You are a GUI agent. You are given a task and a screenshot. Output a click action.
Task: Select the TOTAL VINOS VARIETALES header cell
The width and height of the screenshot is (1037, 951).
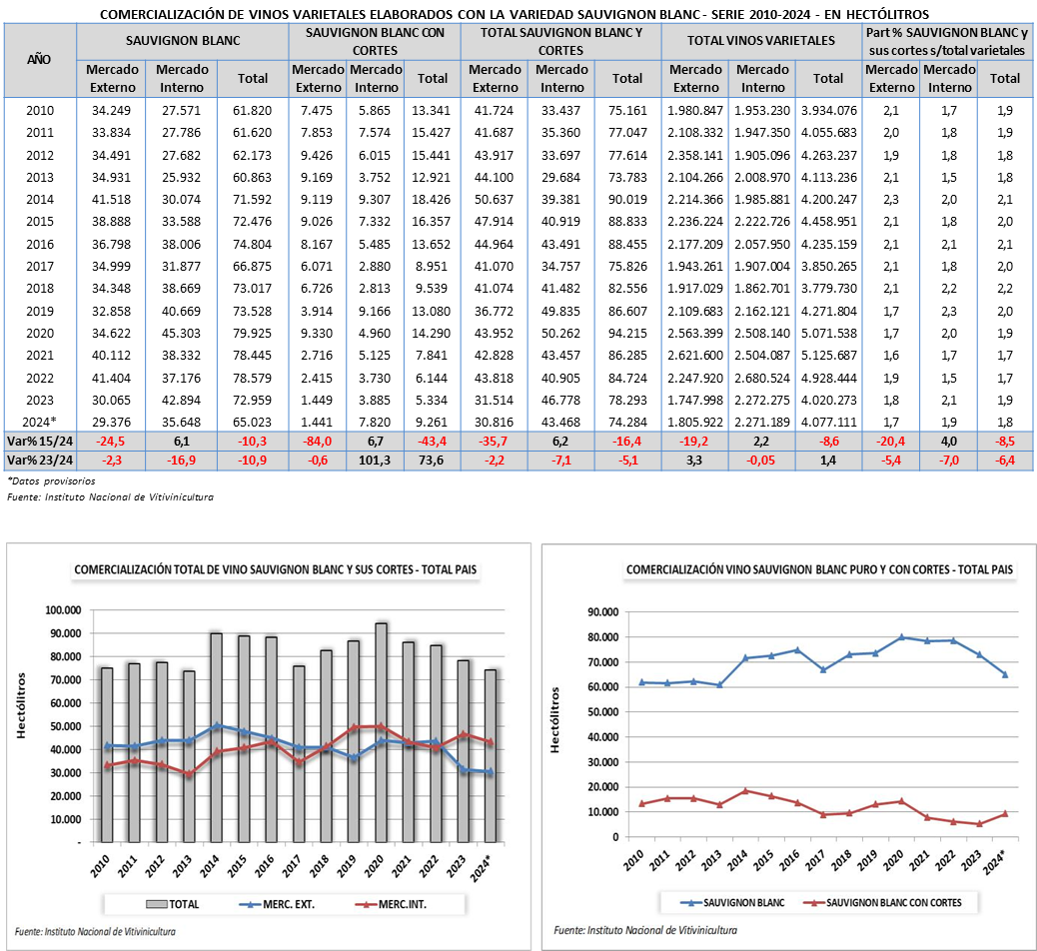[761, 40]
